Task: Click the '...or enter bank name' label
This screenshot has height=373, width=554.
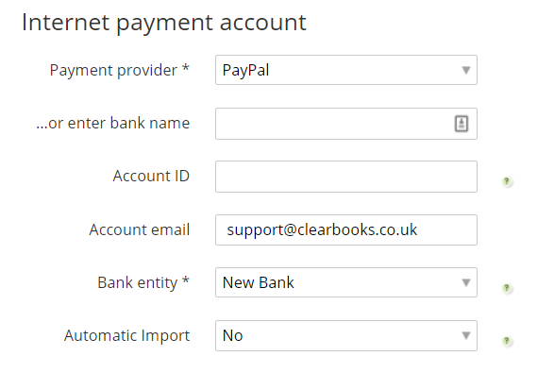Action: (112, 123)
